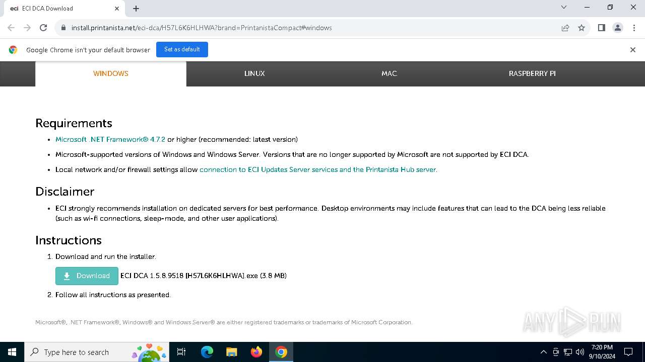Bookmark this page with star icon
Viewport: 645px width, 362px height.
pos(582,28)
